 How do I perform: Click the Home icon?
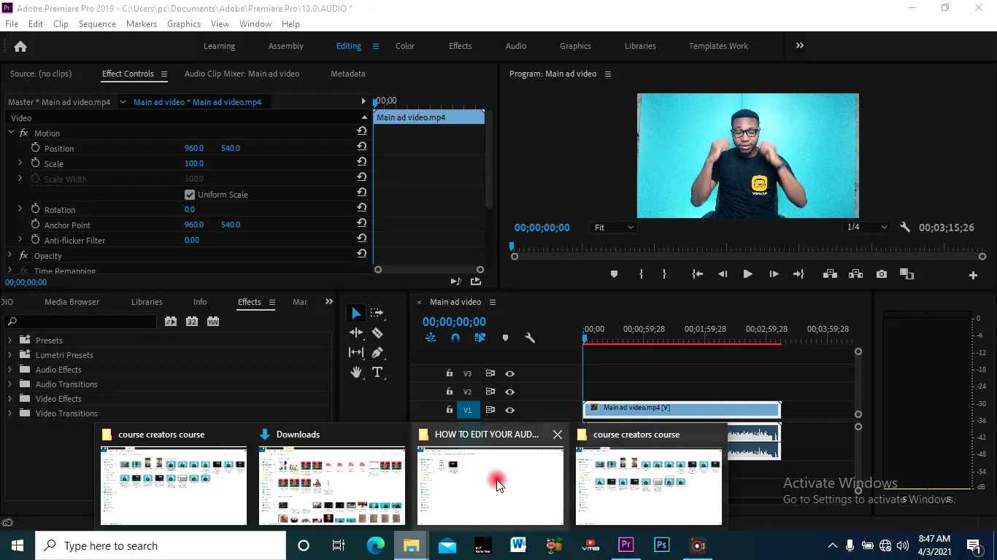point(20,46)
